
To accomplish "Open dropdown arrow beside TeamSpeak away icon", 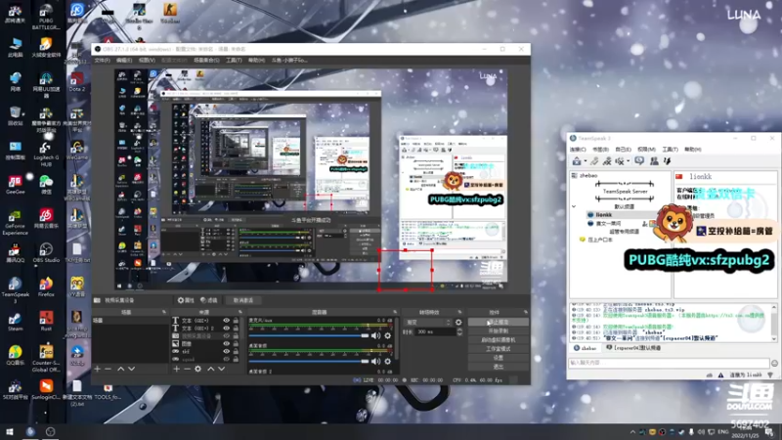I will pos(585,161).
